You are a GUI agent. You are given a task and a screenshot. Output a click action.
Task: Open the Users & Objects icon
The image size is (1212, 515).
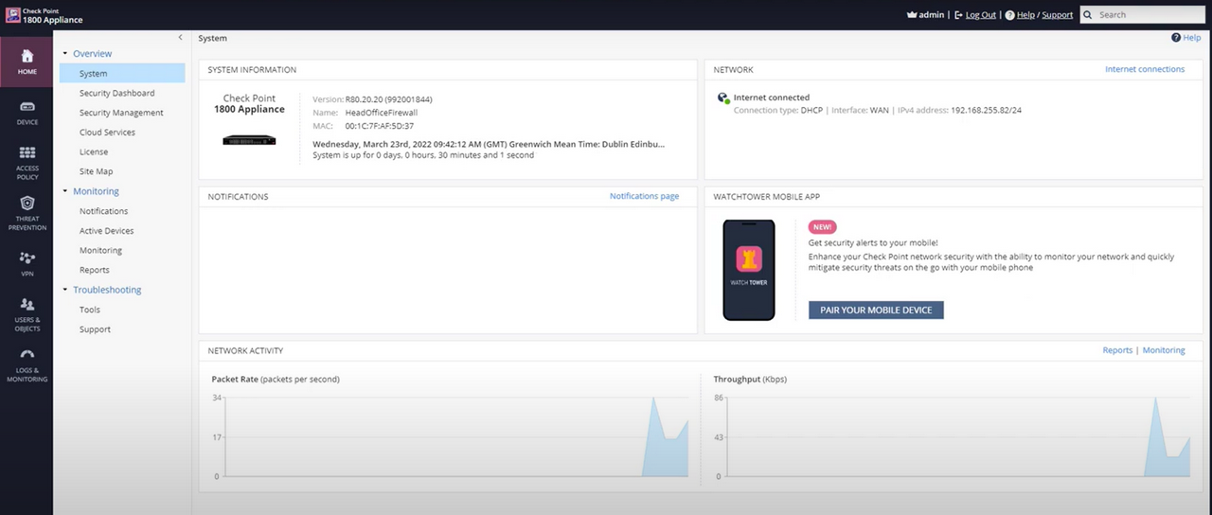pyautogui.click(x=27, y=304)
